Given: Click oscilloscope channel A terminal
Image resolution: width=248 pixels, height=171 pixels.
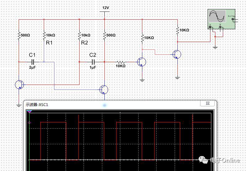Looking at the screenshot, I should [210, 27].
